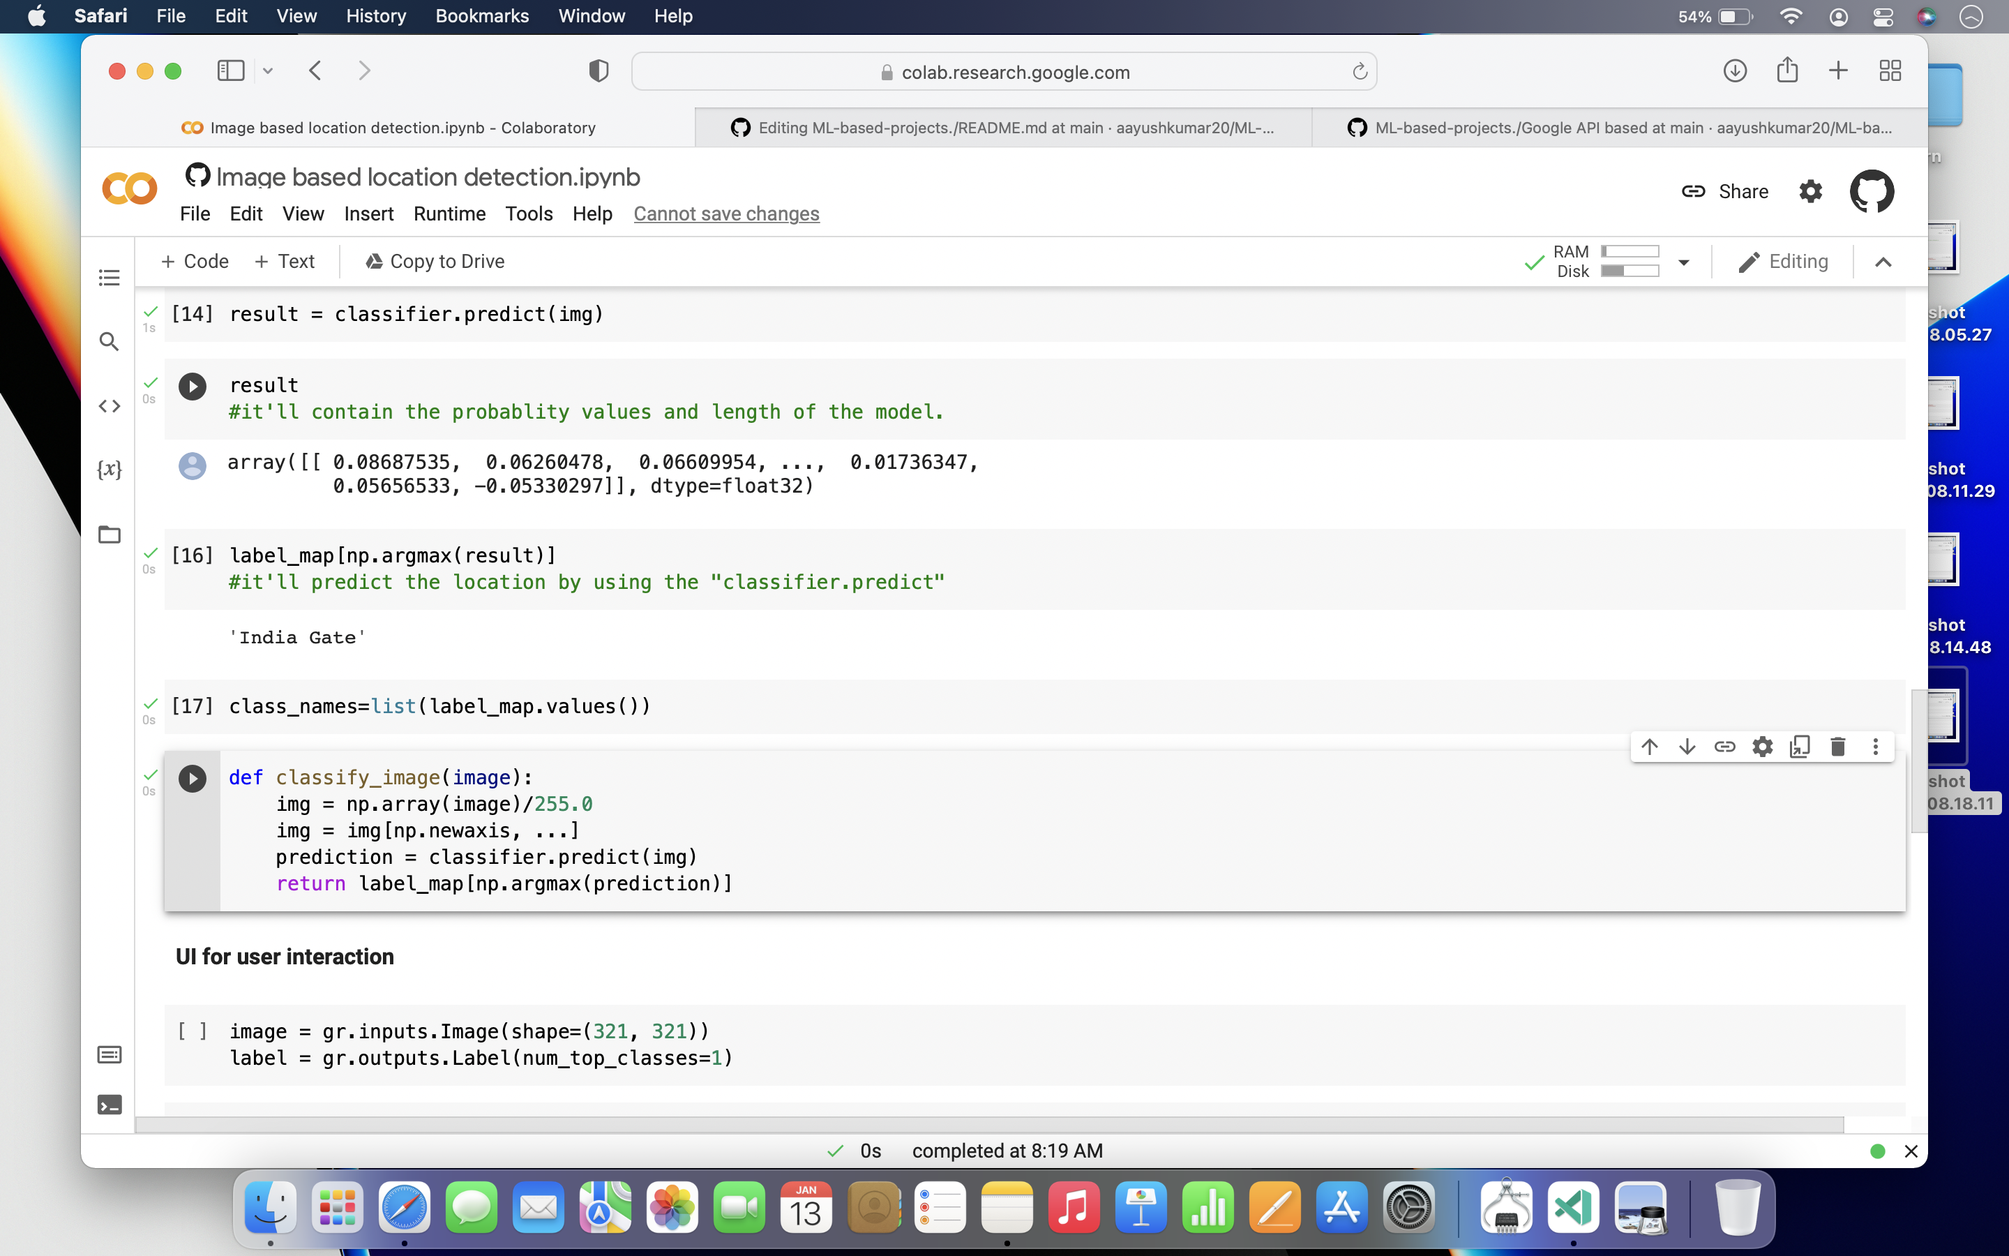Open Bookmarks in macOS menu bar

coord(481,16)
